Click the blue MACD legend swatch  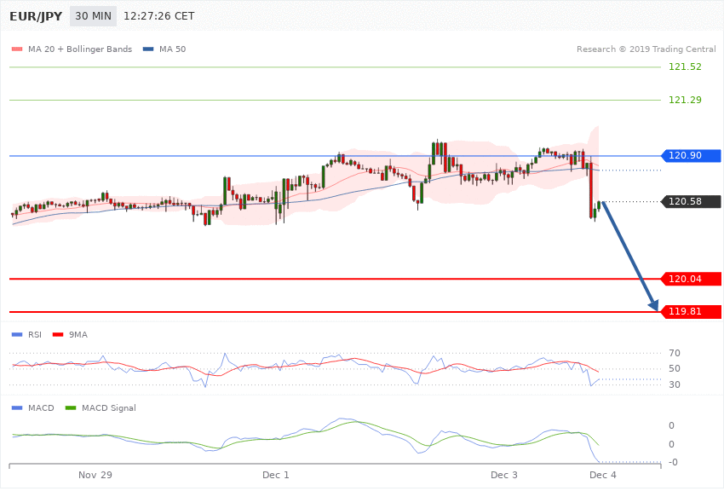17,407
